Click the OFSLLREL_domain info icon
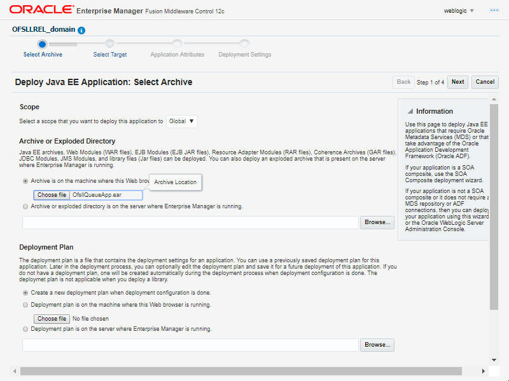509x381 pixels. pyautogui.click(x=81, y=30)
